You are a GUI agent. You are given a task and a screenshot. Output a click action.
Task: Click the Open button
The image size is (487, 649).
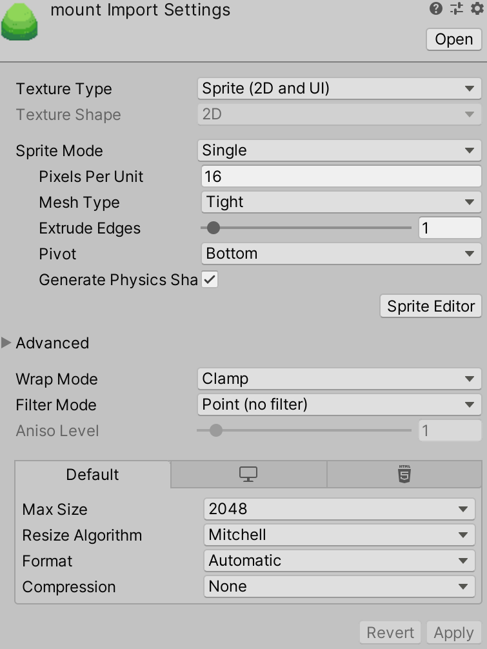(x=454, y=39)
